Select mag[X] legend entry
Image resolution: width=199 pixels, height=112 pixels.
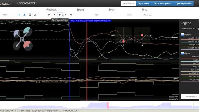coord(190,60)
